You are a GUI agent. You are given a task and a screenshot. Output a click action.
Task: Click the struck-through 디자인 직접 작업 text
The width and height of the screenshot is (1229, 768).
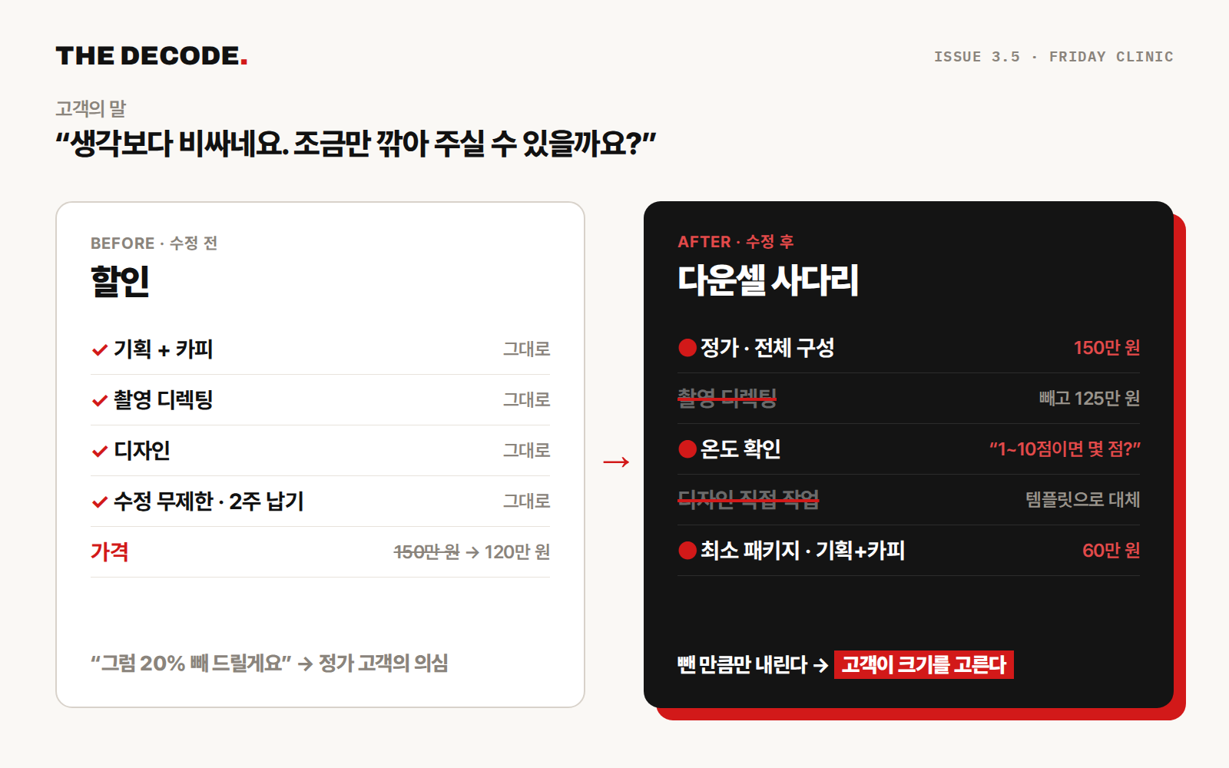[748, 500]
